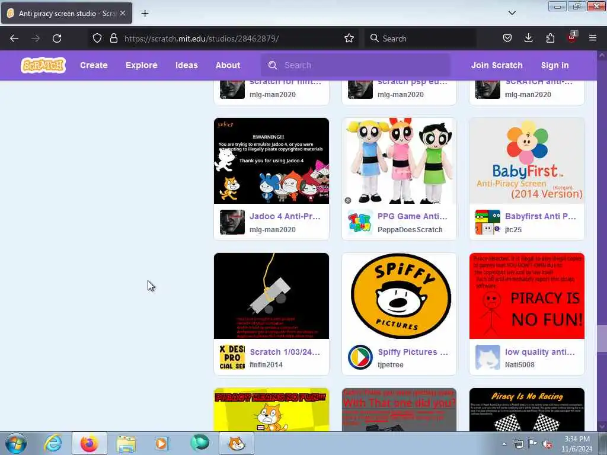Screen dimensions: 607x455
Task: Reload the page with refresh icon
Action: 57,39
